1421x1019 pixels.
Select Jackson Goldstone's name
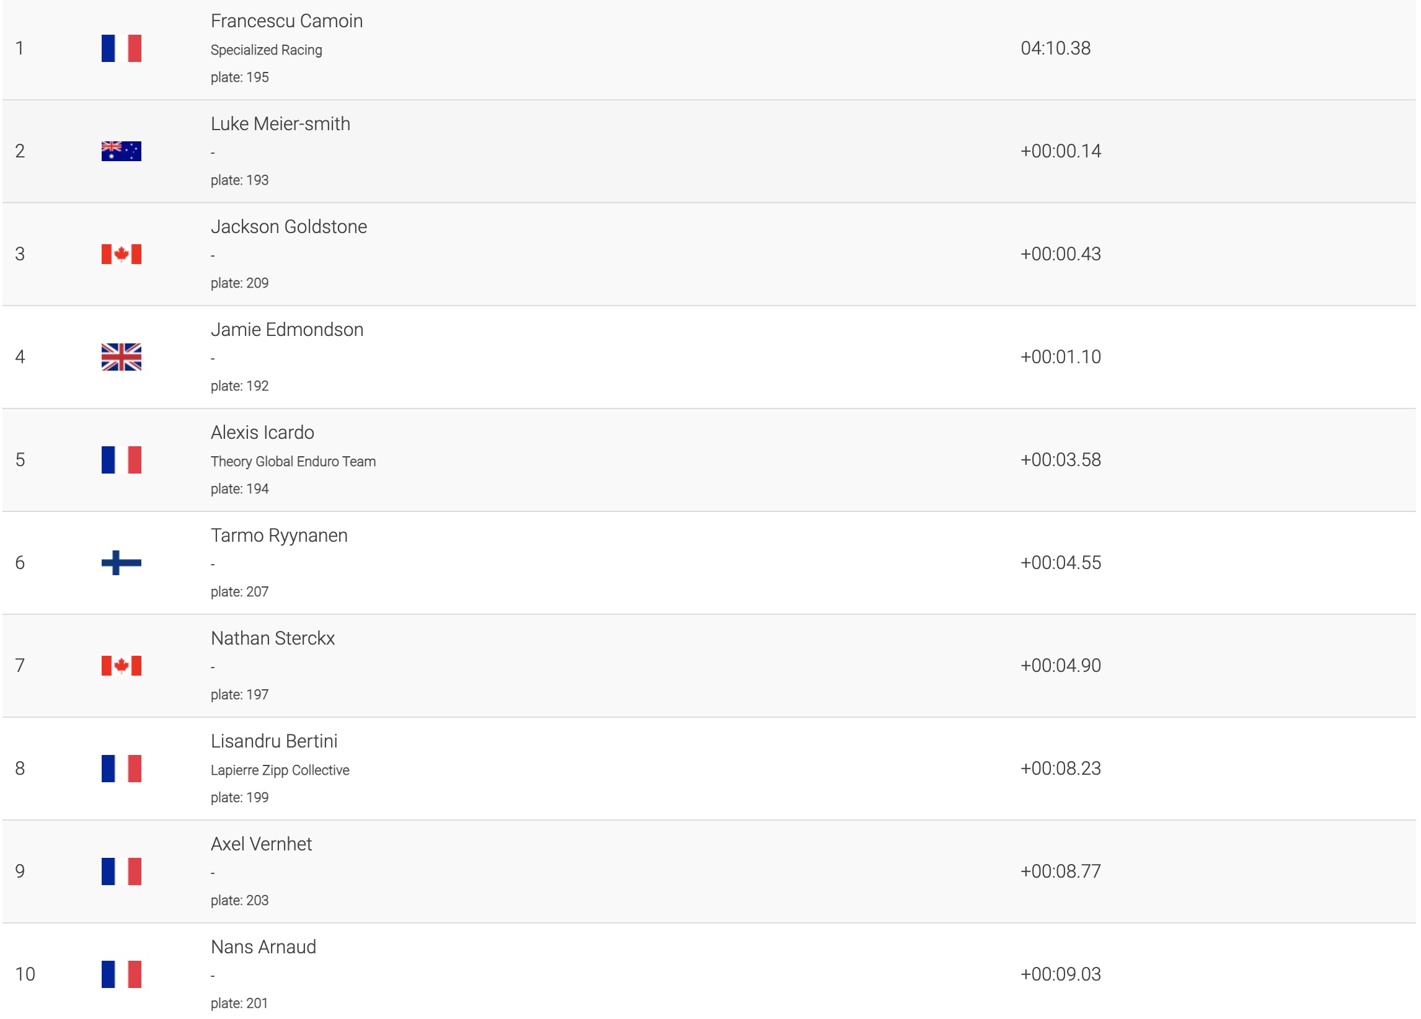coord(288,227)
